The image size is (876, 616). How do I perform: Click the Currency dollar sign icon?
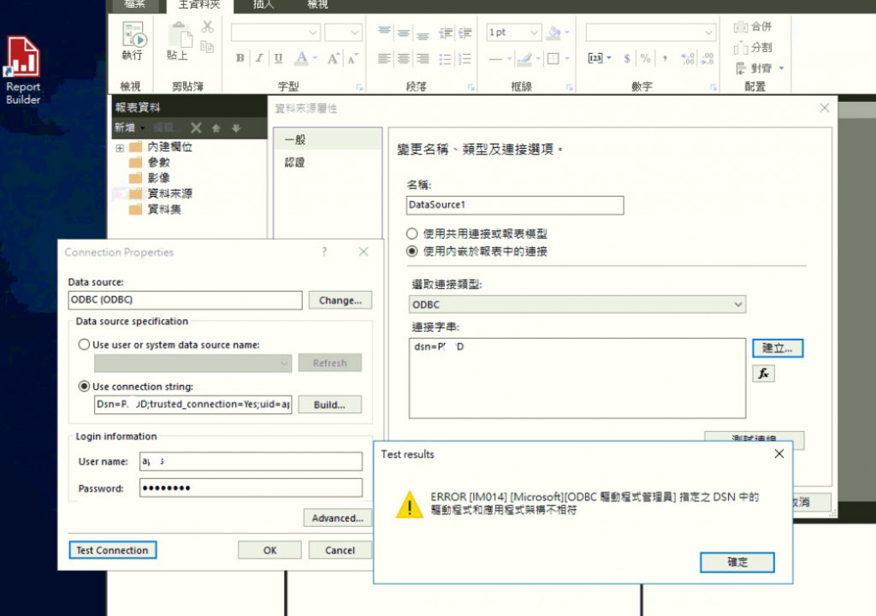(x=627, y=58)
